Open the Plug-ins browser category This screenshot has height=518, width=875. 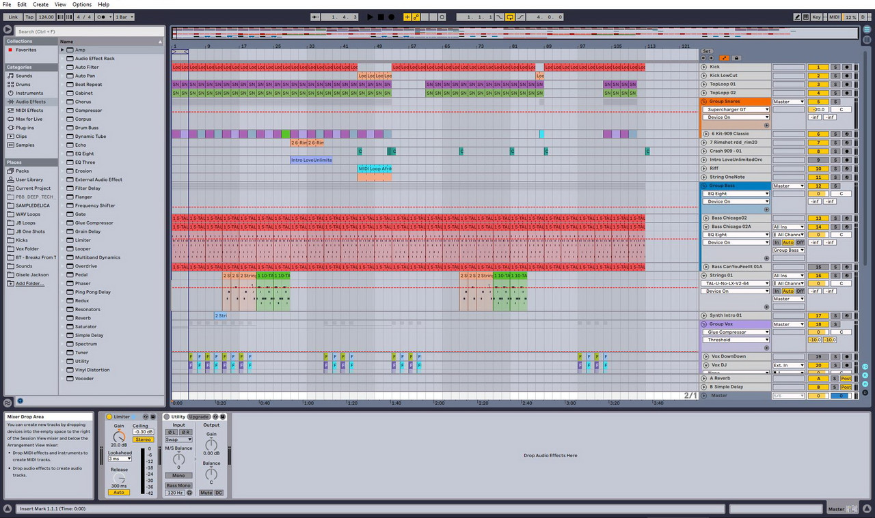coord(25,128)
